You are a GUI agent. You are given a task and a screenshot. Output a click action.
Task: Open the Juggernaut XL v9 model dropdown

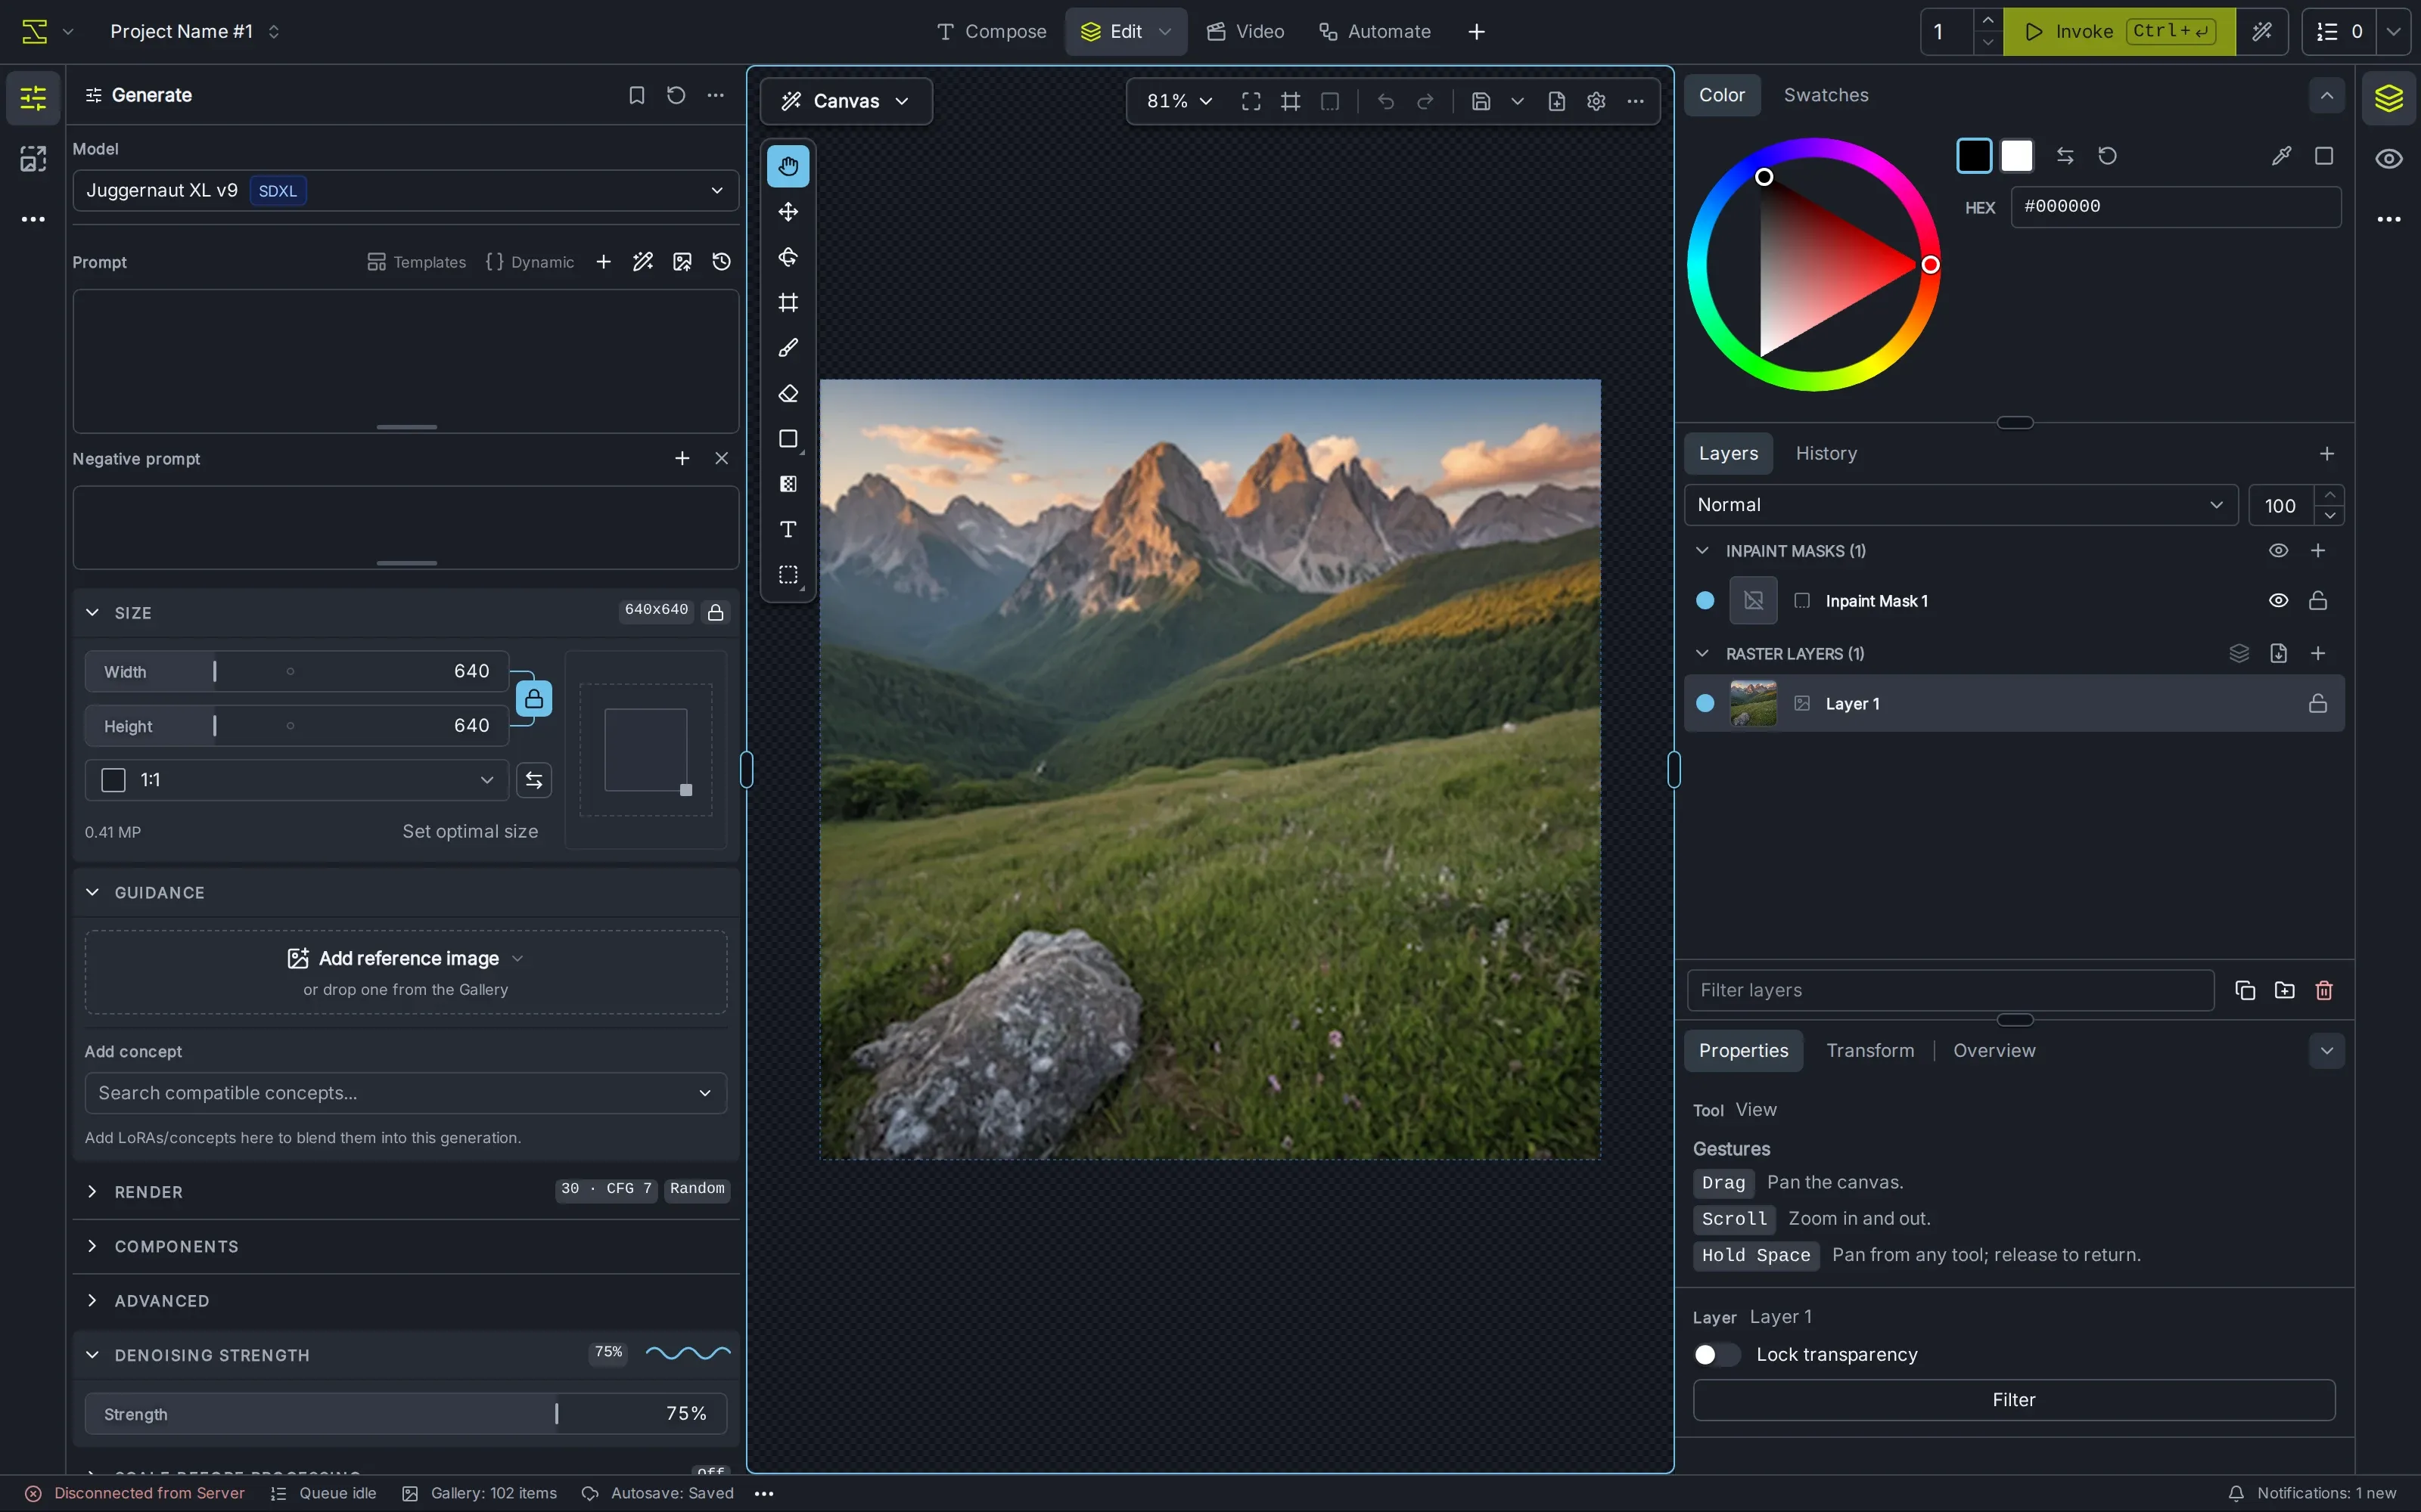pyautogui.click(x=406, y=190)
